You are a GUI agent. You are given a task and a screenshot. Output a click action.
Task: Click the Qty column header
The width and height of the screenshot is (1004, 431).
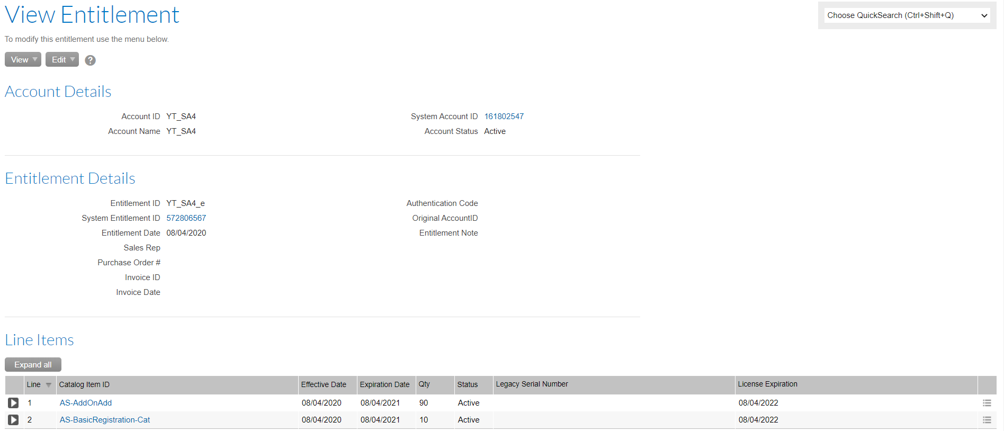coord(435,385)
